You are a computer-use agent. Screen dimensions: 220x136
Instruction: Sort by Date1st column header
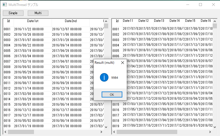coord(33,21)
